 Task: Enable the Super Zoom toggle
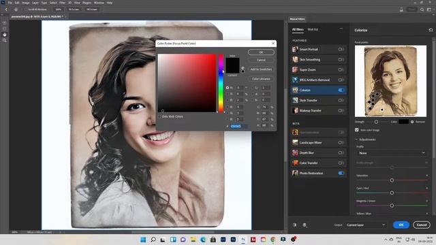click(x=341, y=69)
